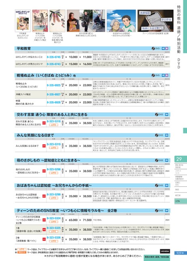187x261 pixels.
Task: Click the UCHIDA logo at the page bottom
Action: pyautogui.click(x=165, y=251)
